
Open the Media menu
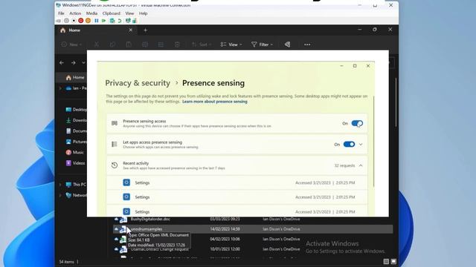[x=91, y=13]
